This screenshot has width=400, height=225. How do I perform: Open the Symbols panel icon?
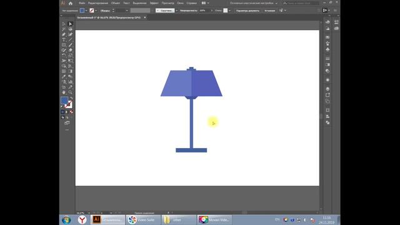coord(327,49)
